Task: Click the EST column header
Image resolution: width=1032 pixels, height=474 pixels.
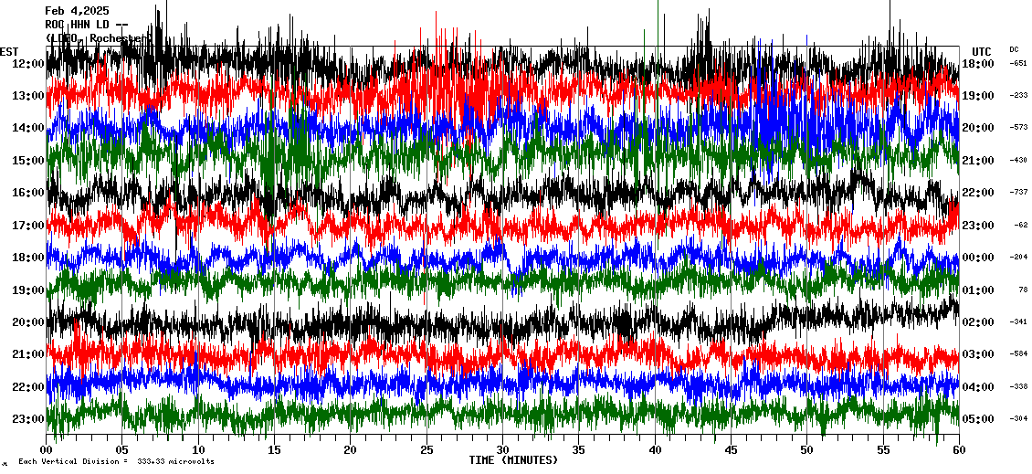Action: pyautogui.click(x=9, y=51)
